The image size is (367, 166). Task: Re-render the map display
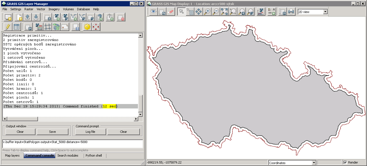coord(162,12)
